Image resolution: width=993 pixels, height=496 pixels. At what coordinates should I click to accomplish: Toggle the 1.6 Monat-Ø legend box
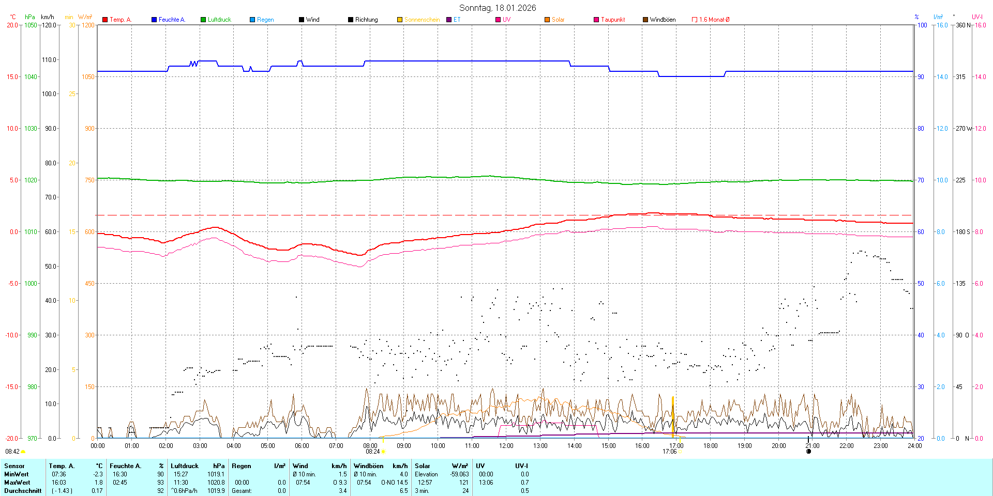tap(695, 20)
